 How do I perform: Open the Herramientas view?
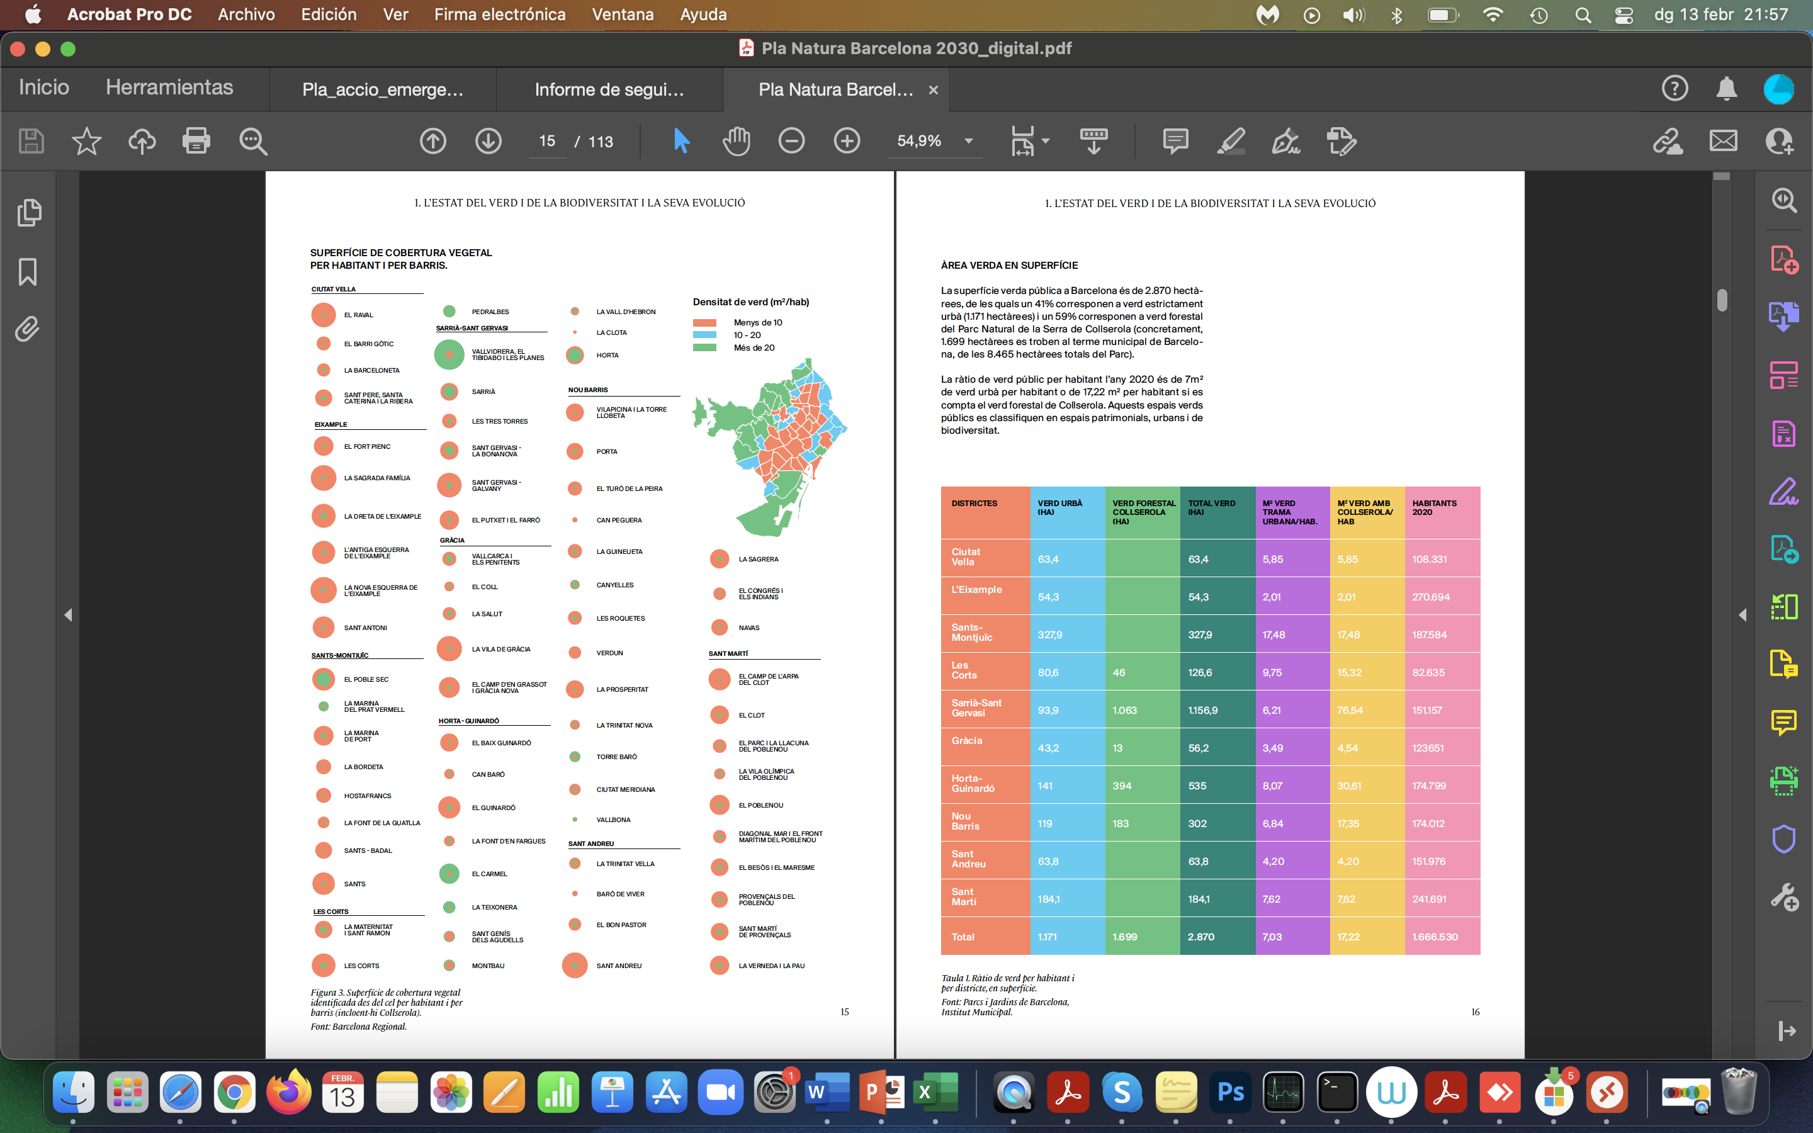pos(169,87)
